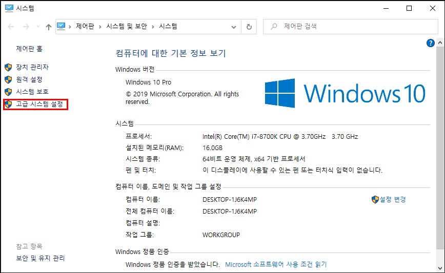Click the shield icon next to 설정 변경
Image resolution: width=445 pixels, height=273 pixels.
pos(375,200)
